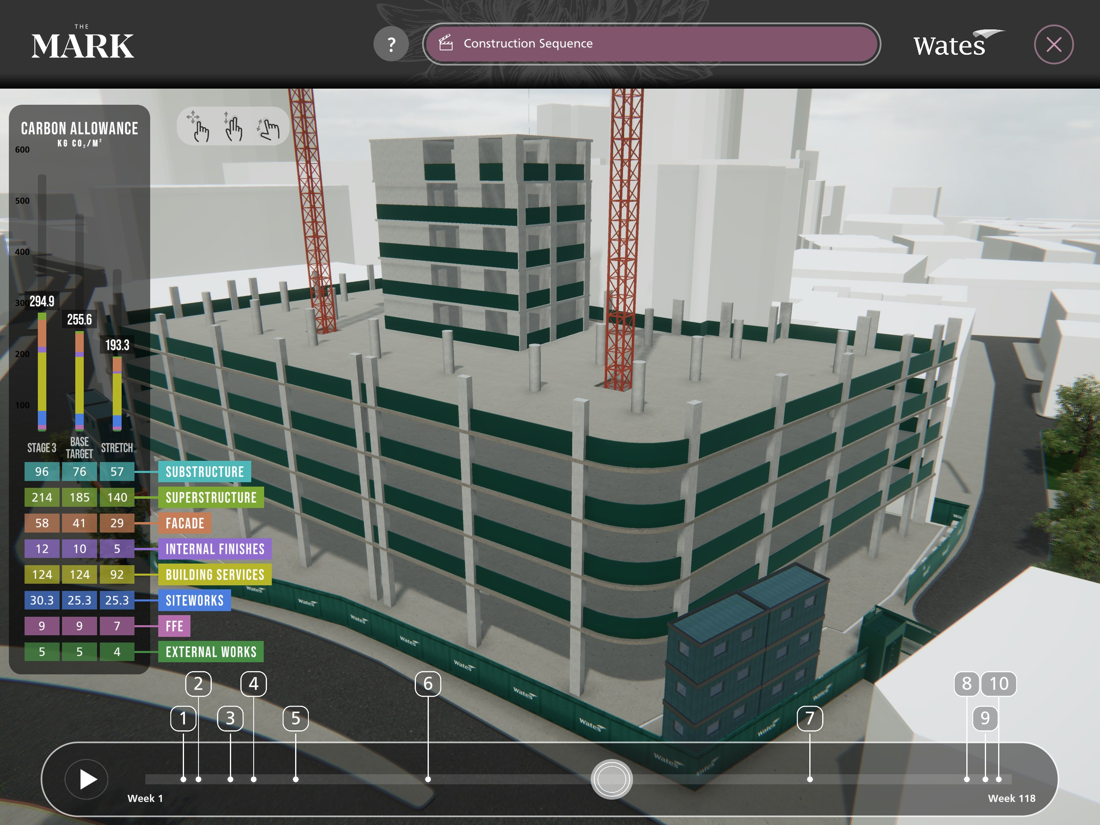Select the pan gesture hand icon

pyautogui.click(x=198, y=126)
